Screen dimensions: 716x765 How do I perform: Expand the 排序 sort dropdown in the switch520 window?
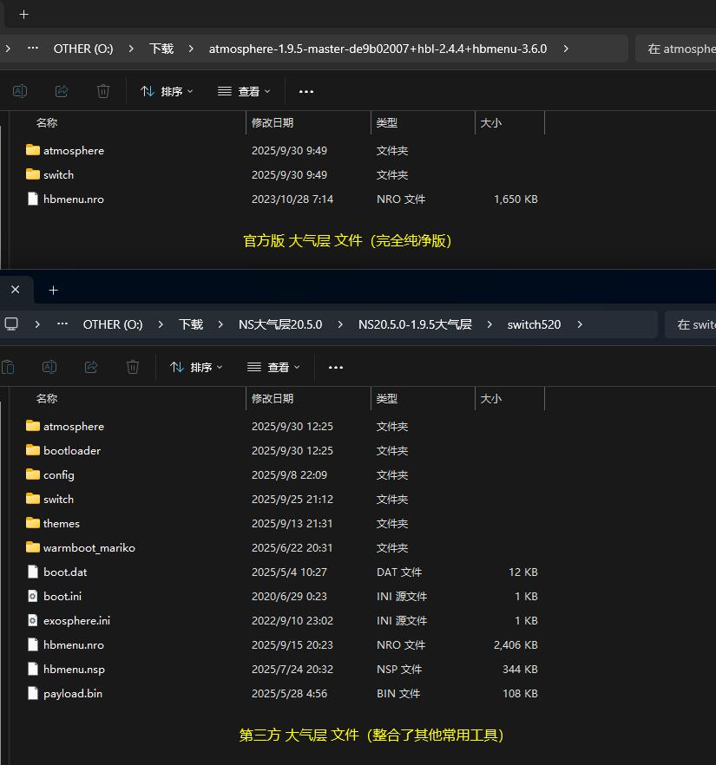click(x=196, y=367)
